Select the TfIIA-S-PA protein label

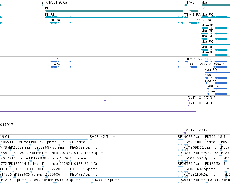tap(193, 59)
